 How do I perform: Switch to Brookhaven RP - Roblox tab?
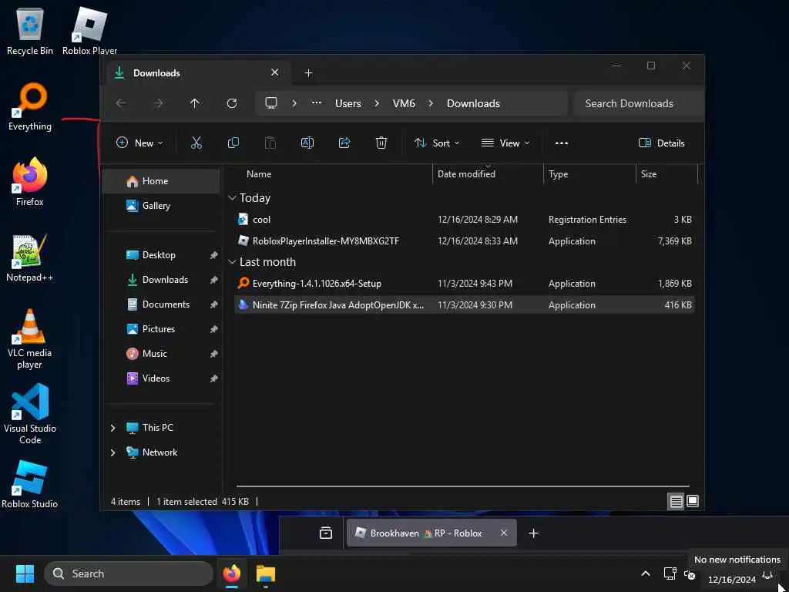431,533
